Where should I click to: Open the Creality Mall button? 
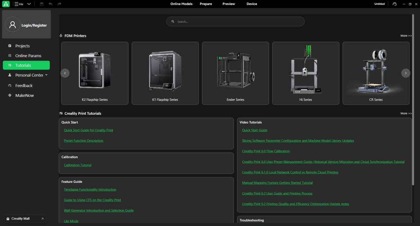(25, 218)
